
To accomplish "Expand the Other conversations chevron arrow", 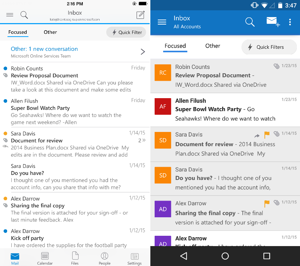I will (143, 52).
